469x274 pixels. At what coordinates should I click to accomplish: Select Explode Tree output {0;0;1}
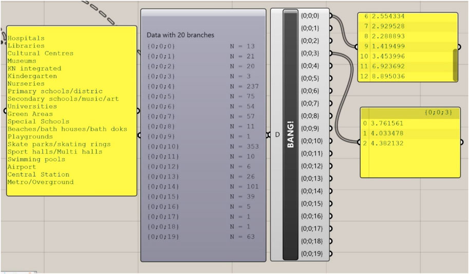310,28
